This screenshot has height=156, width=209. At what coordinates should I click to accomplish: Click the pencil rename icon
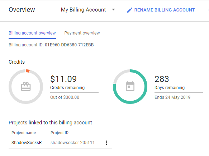(129, 10)
